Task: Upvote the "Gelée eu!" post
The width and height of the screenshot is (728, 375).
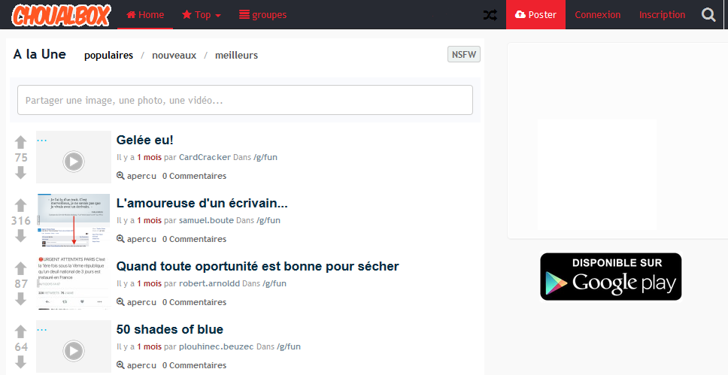Action: [21, 142]
